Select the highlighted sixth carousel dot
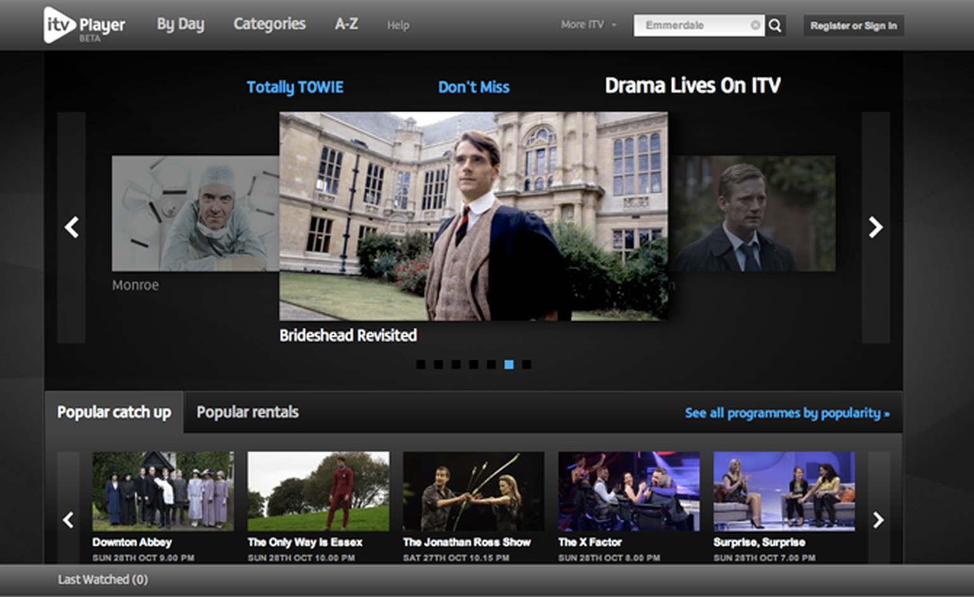 [509, 364]
